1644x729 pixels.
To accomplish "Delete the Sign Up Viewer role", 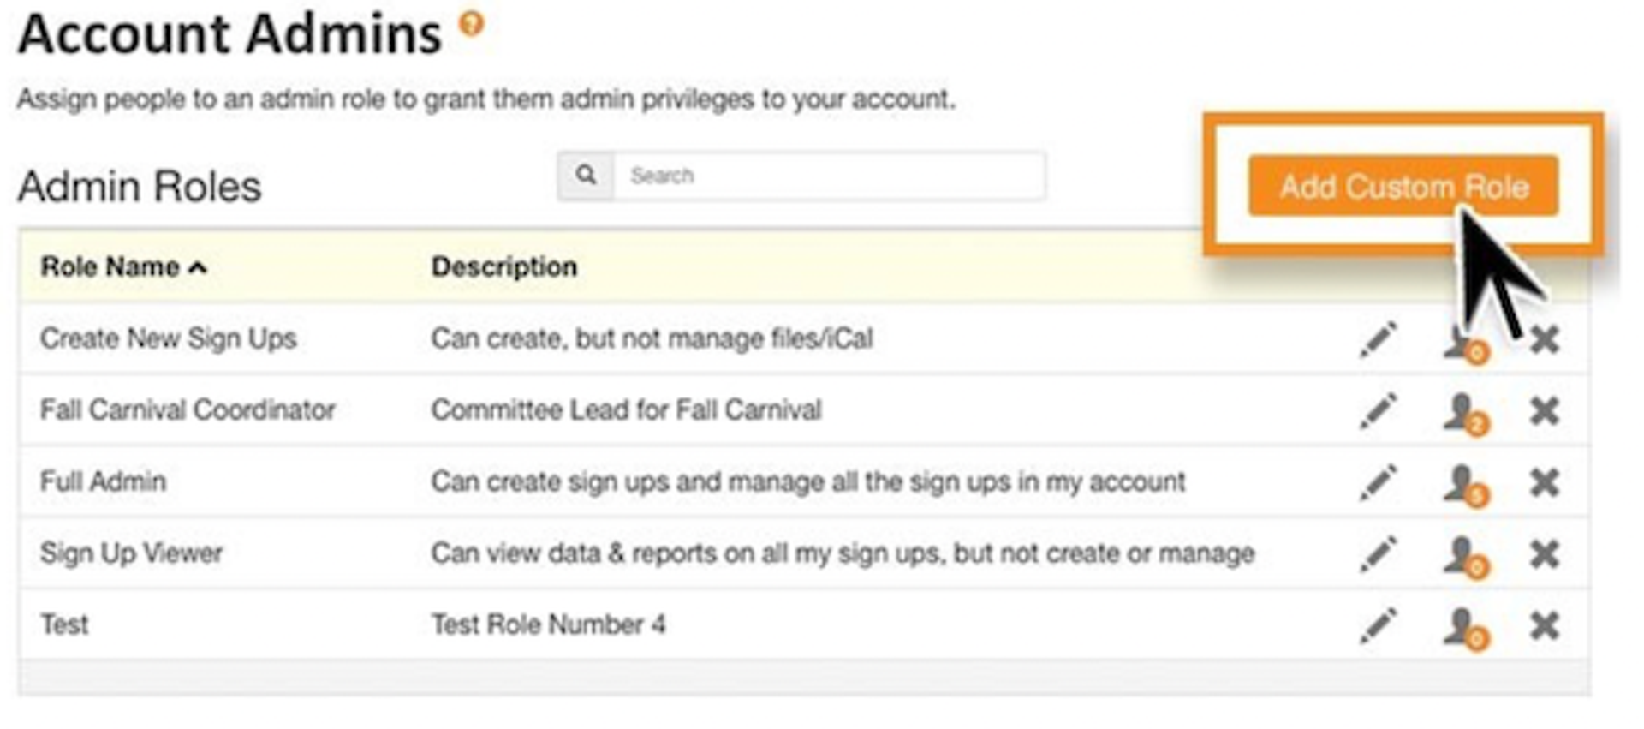I will [x=1545, y=554].
